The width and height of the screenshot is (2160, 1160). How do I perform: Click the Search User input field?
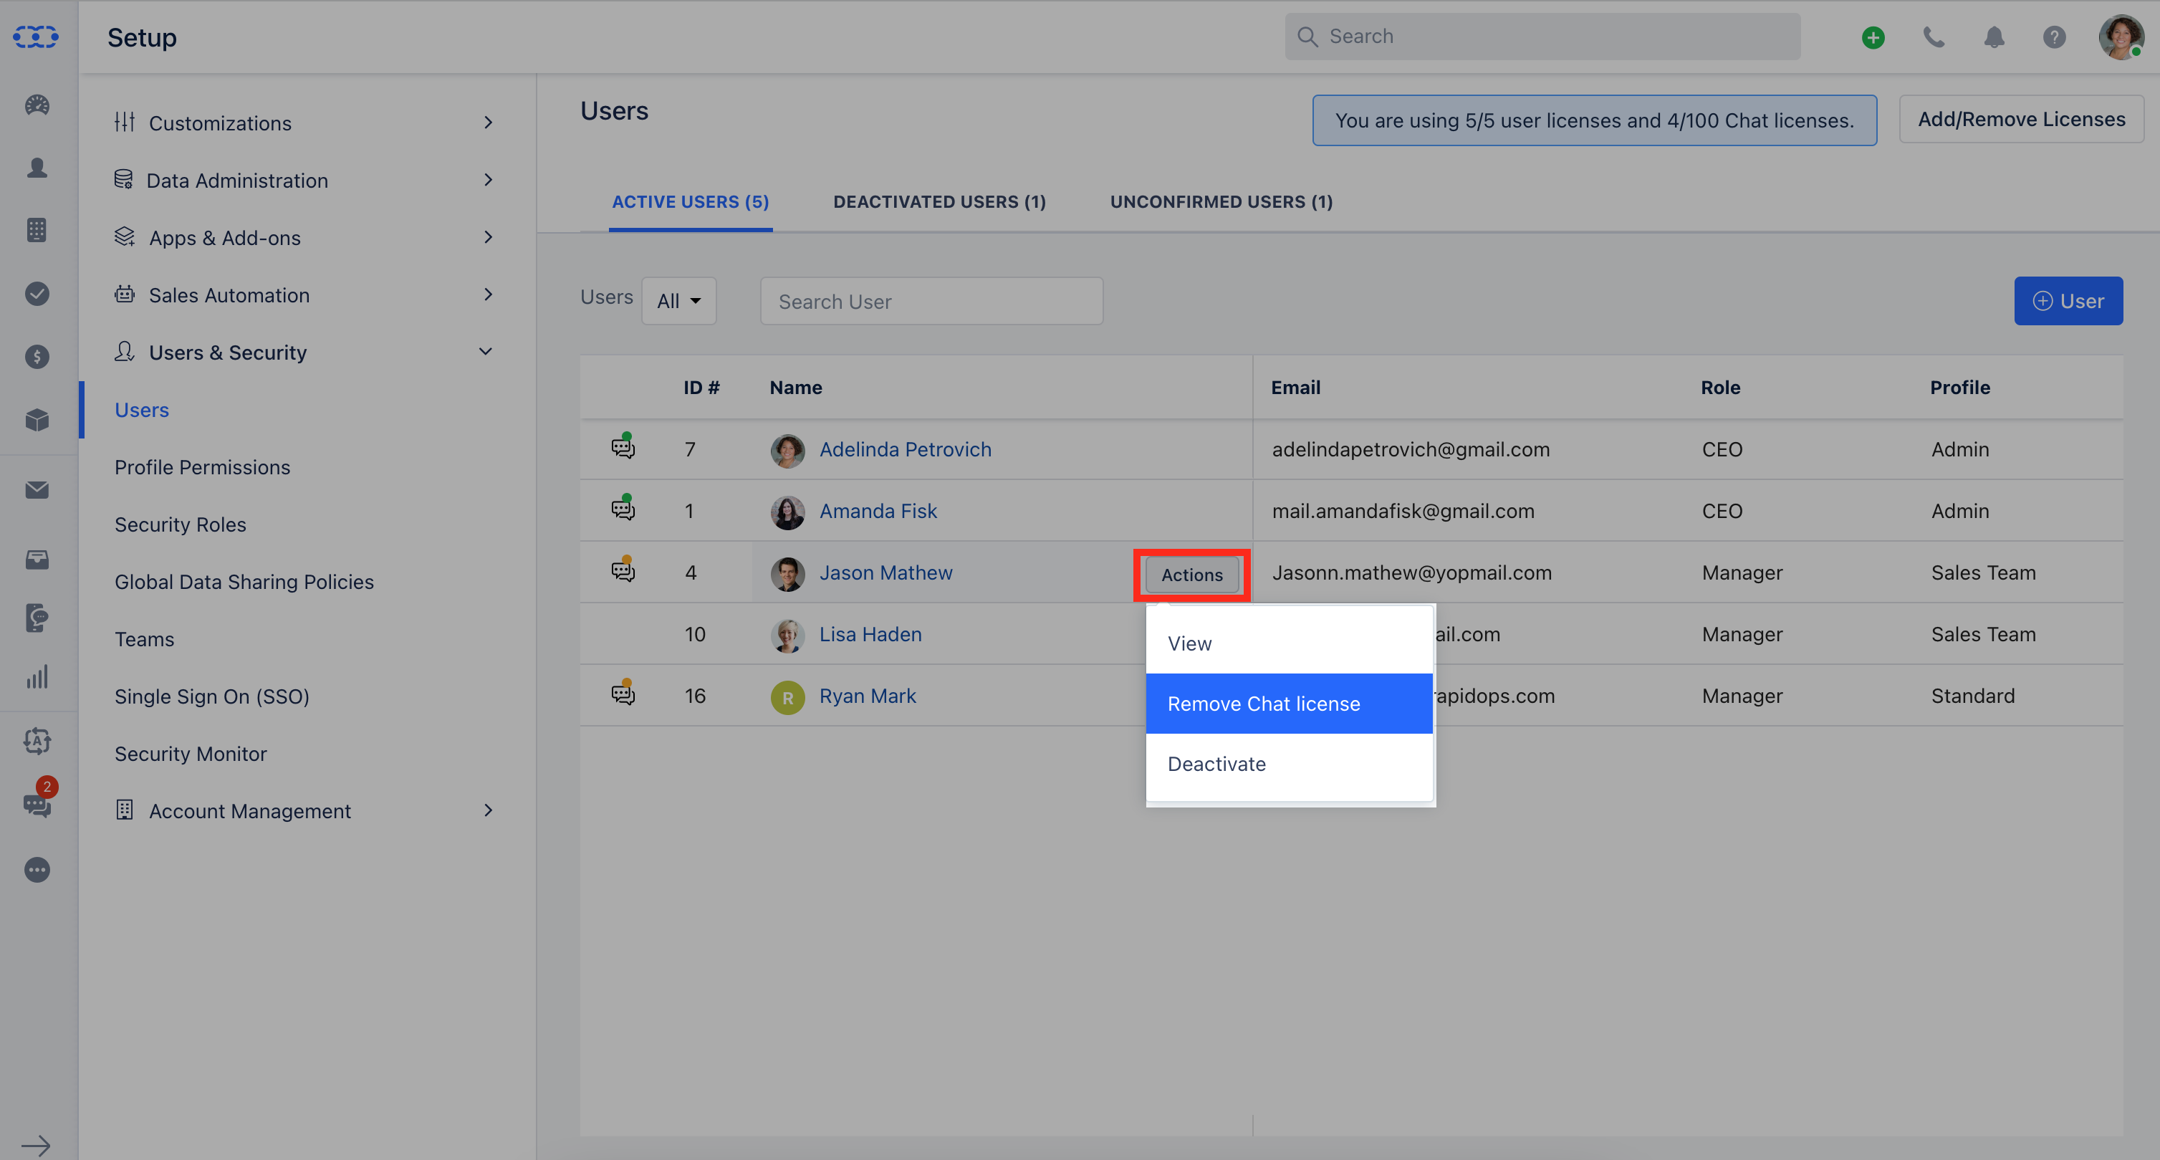931,300
